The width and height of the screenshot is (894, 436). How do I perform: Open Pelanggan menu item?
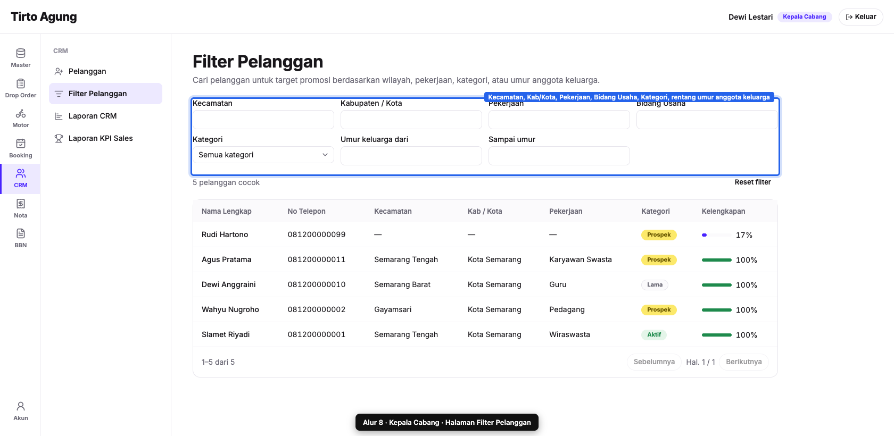105,71
